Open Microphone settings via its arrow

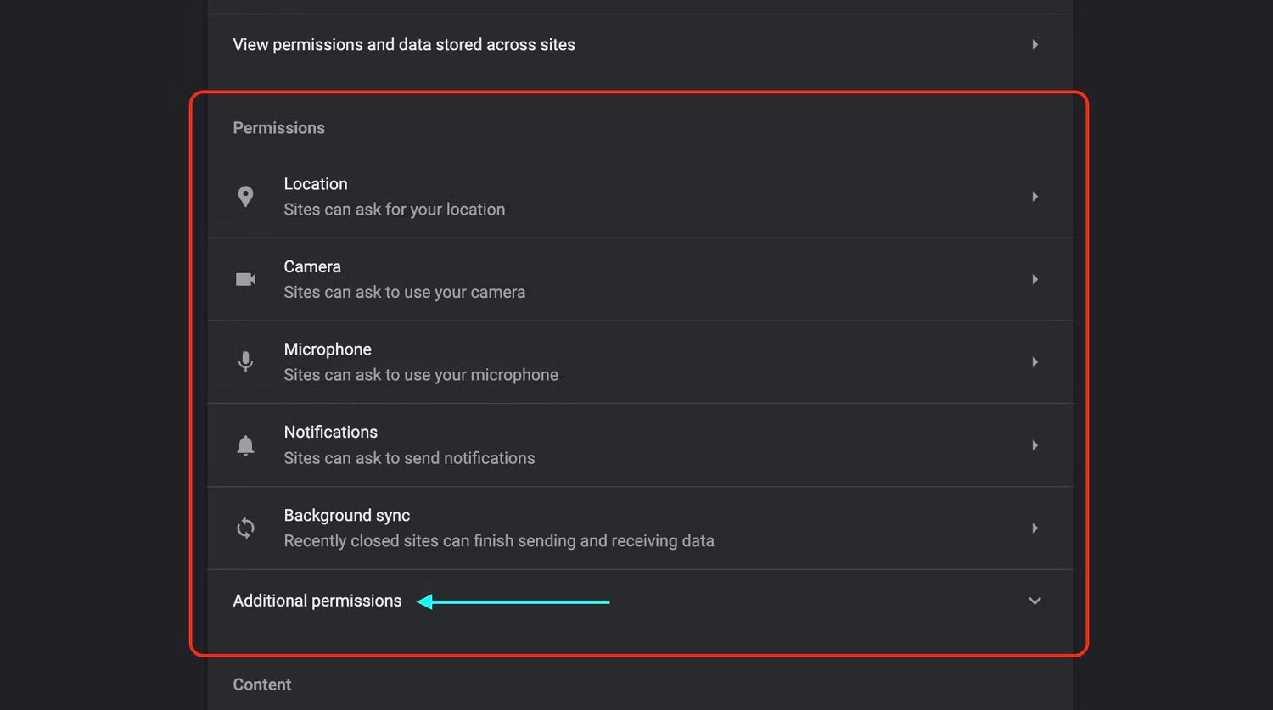[1035, 362]
